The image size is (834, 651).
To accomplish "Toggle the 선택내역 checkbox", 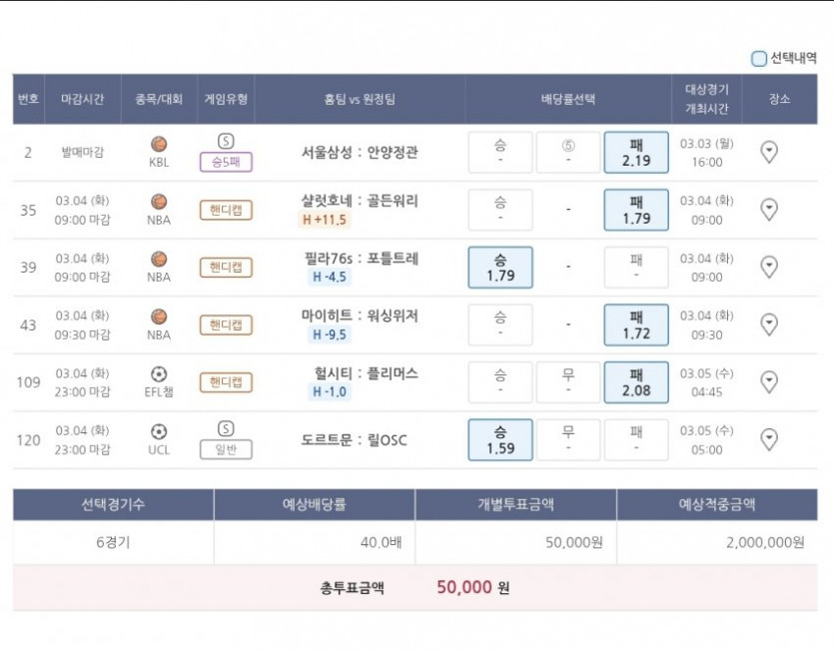I will click(x=758, y=59).
